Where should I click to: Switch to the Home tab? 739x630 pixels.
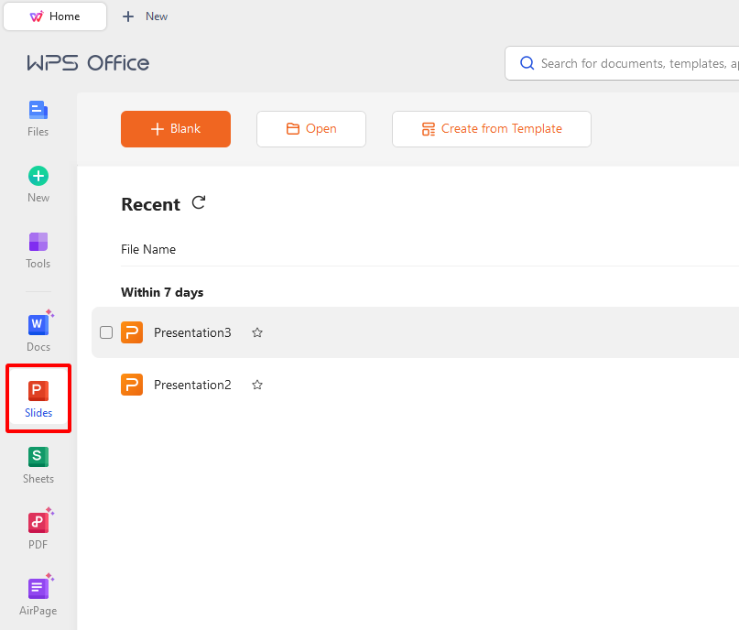[x=55, y=16]
